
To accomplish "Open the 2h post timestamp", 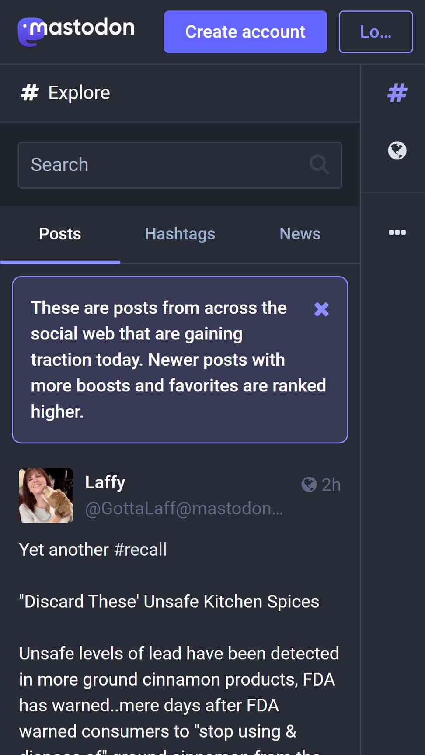I will (331, 485).
